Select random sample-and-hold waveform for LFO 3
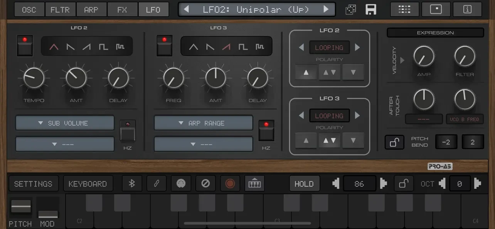The width and height of the screenshot is (495, 229). point(259,47)
